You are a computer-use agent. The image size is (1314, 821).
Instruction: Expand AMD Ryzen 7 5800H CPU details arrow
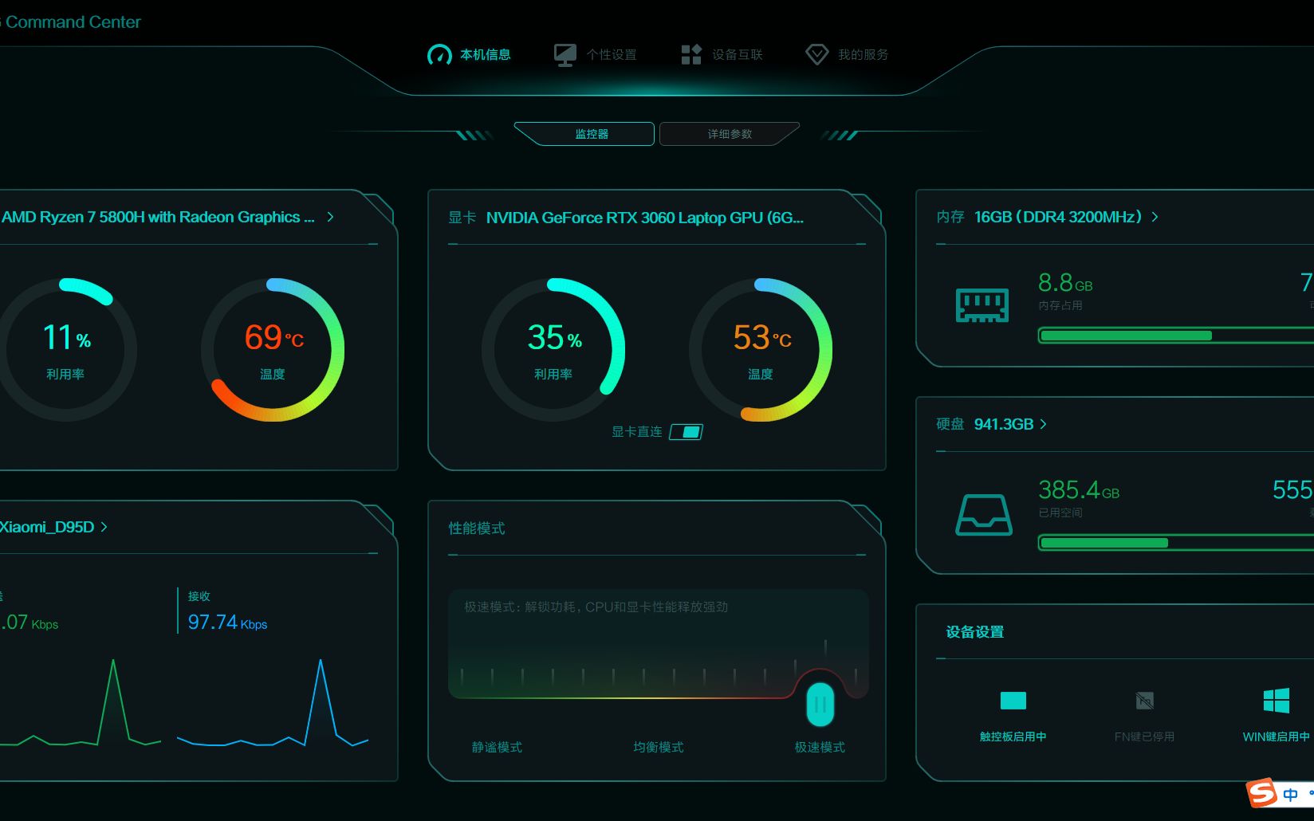pos(330,217)
